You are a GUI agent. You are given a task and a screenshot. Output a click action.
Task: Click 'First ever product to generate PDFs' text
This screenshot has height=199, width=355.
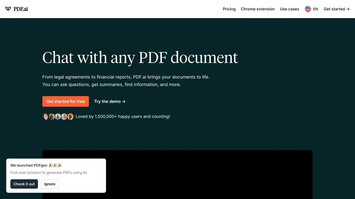[x=49, y=173]
